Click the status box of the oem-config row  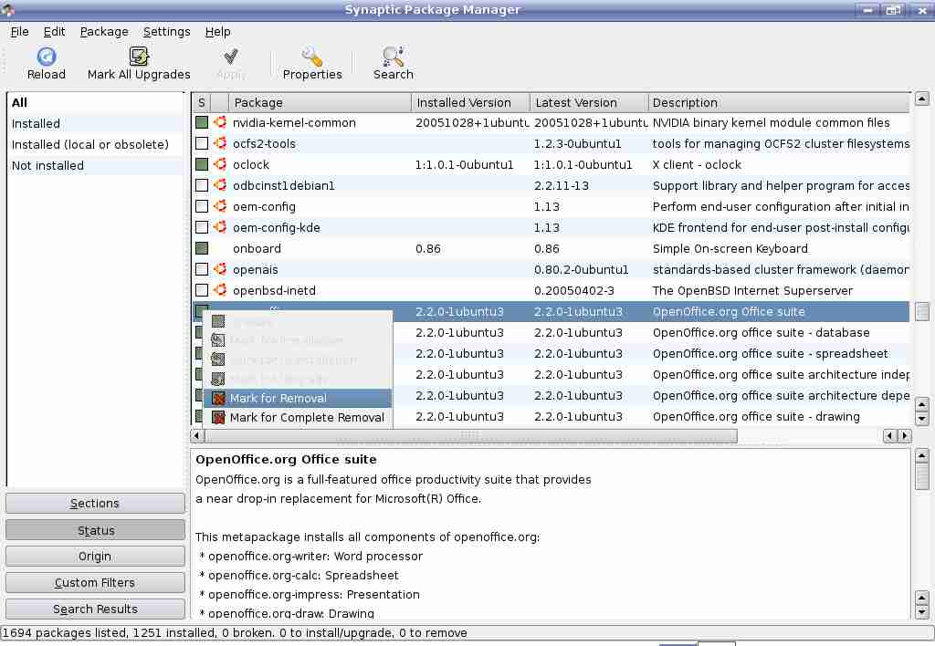tap(202, 206)
